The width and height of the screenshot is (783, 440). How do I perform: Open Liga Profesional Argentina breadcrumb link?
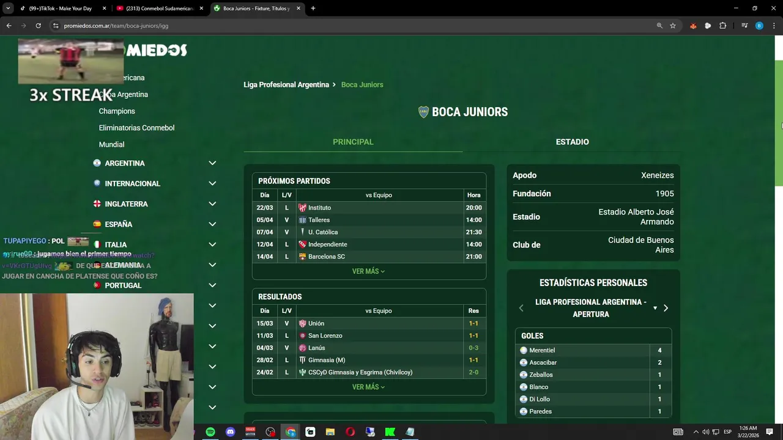point(286,84)
